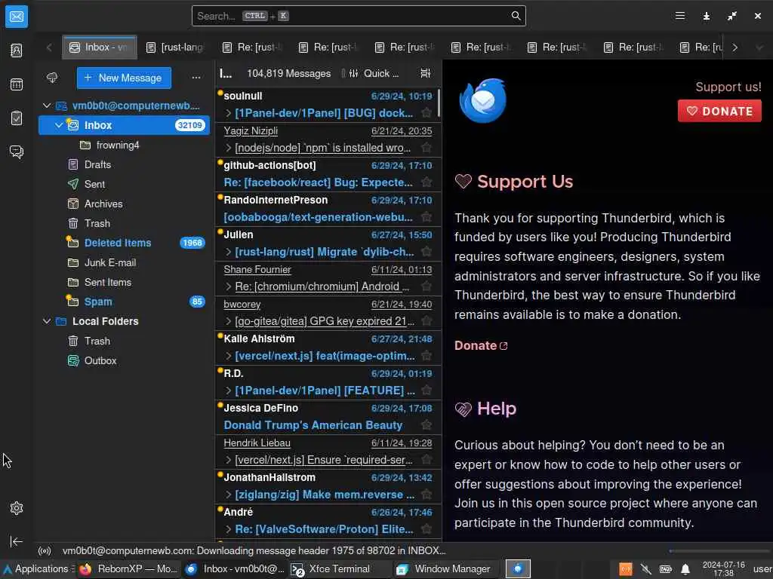Open the Calendar space icon

17,84
